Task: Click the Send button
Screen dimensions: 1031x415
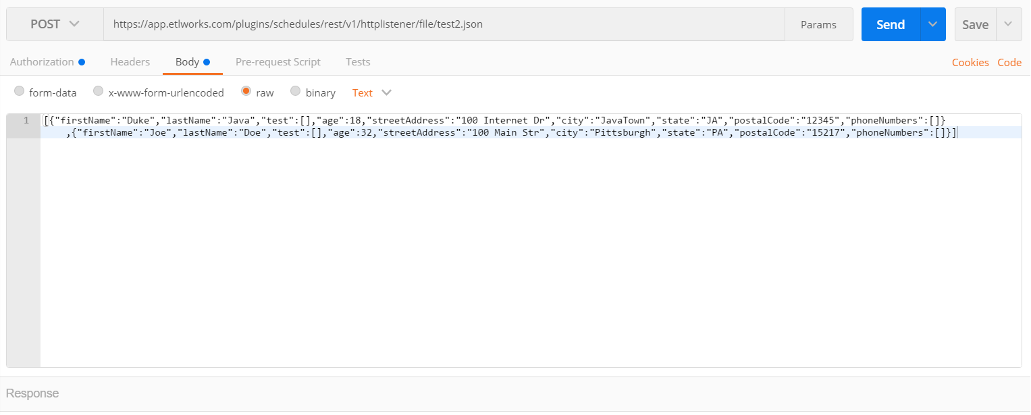Action: pos(889,24)
